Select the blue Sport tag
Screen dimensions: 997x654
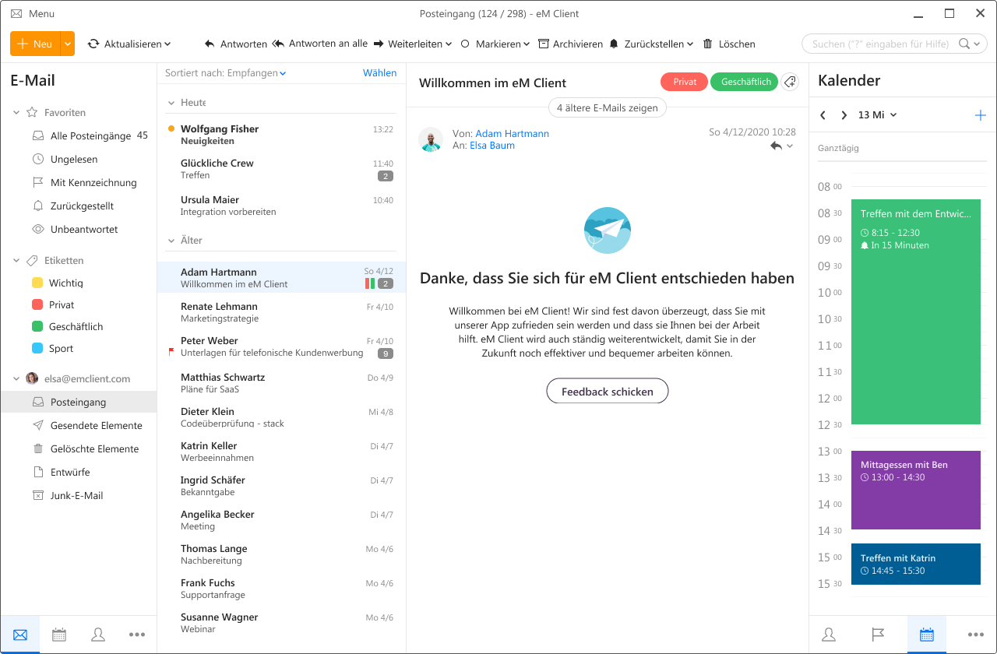click(x=53, y=348)
